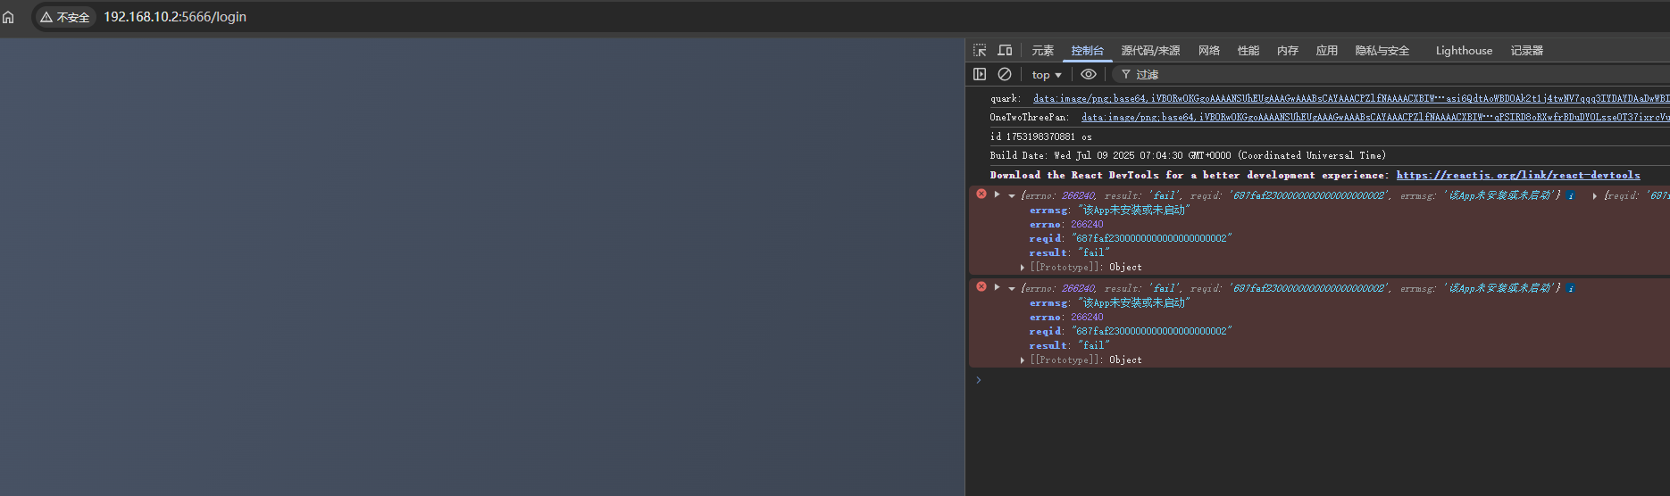This screenshot has height=496, width=1670.
Task: Expand the first error's stack trace arrow
Action: 997,194
